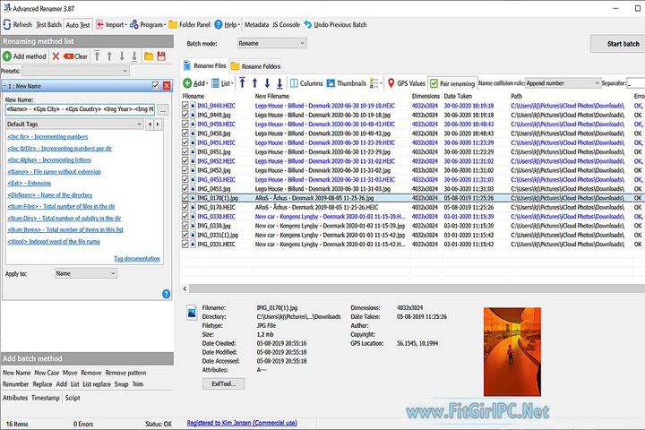Disable the New Name method checkbox
This screenshot has height=430, width=645.
pos(155,85)
